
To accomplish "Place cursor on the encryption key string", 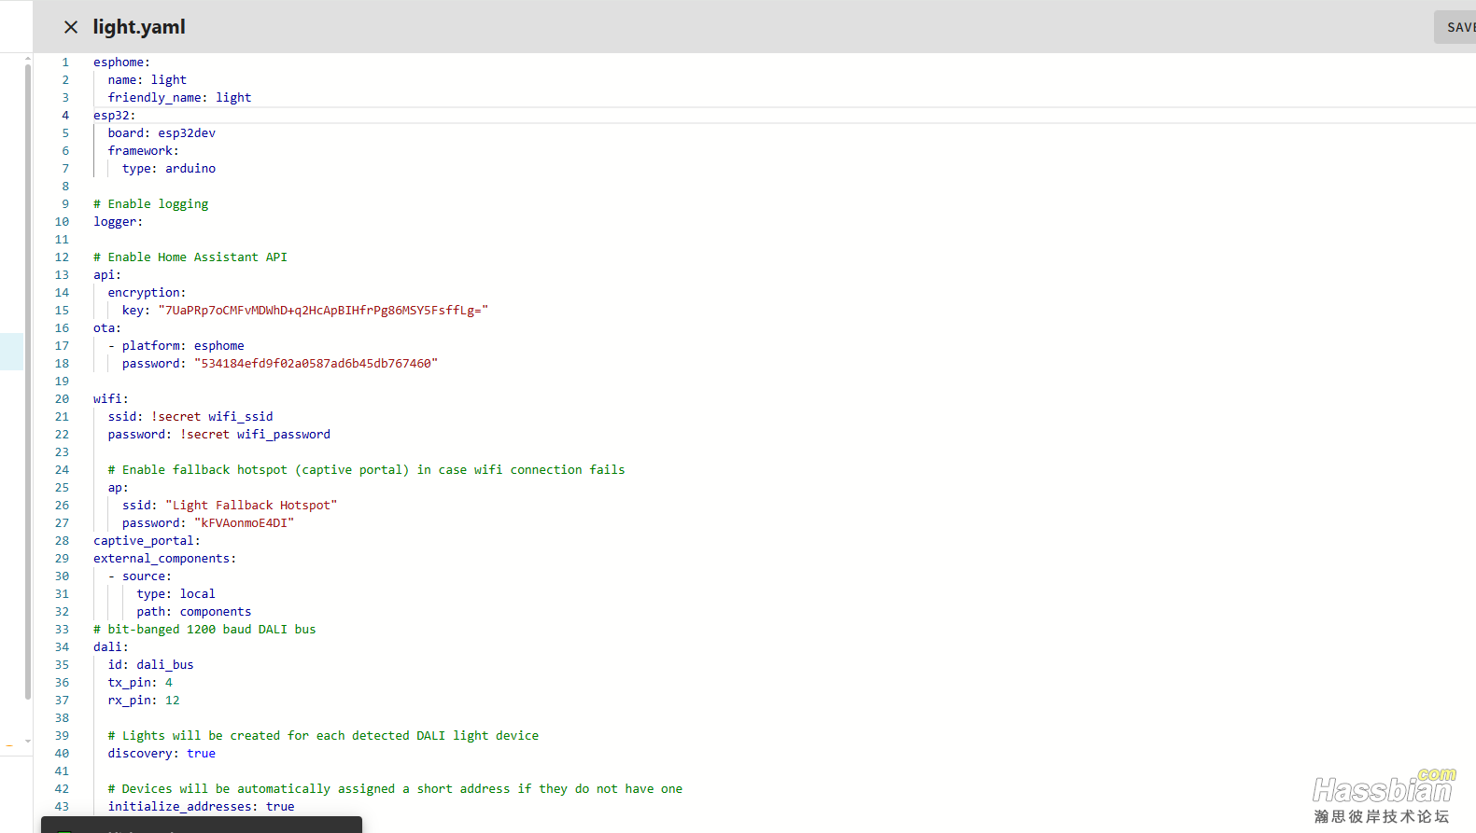I will pyautogui.click(x=322, y=311).
